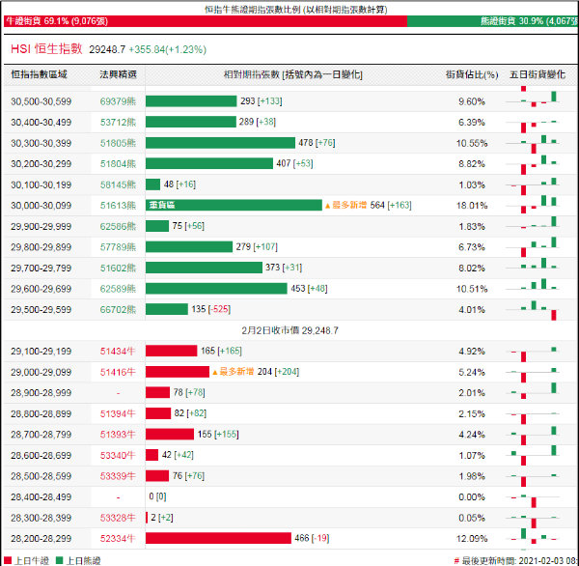The height and width of the screenshot is (566, 579).
Task: Select the 52334牛 link
Action: pos(118,539)
